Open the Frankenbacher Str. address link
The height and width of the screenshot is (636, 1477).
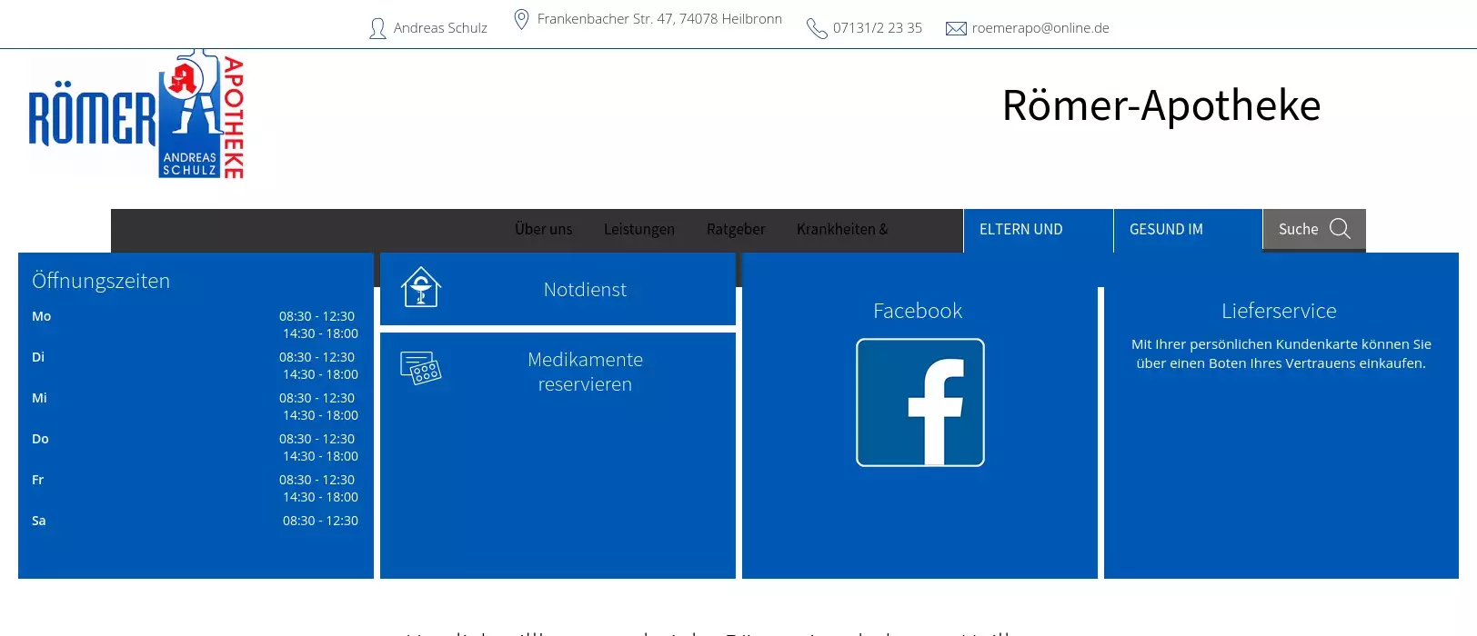[659, 19]
